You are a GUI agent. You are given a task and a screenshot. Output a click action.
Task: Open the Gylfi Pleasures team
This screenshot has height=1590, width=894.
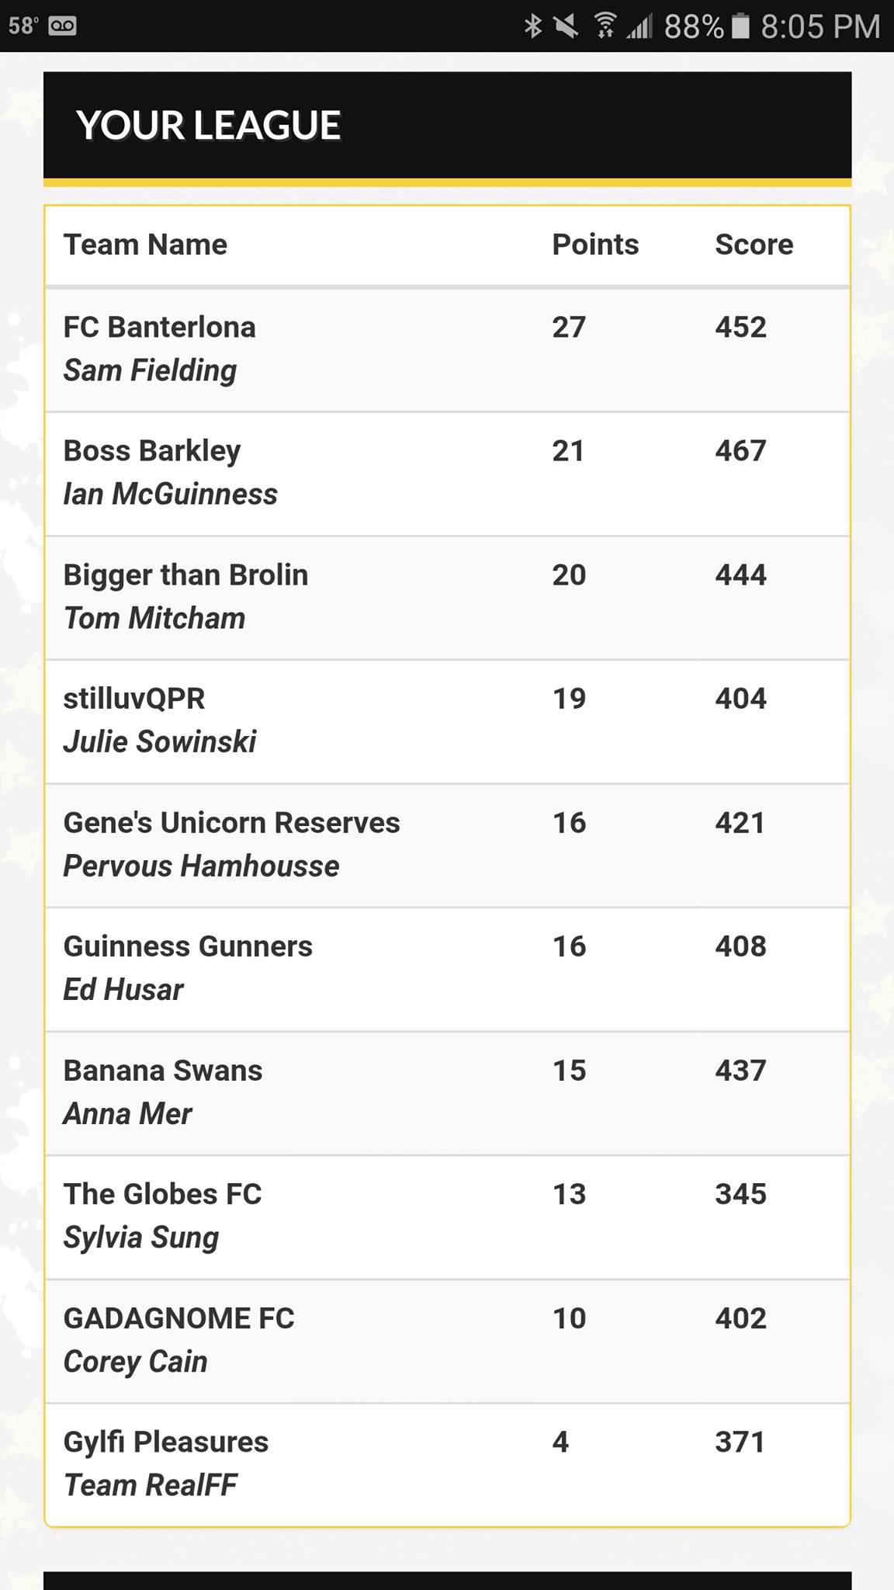pos(447,1464)
